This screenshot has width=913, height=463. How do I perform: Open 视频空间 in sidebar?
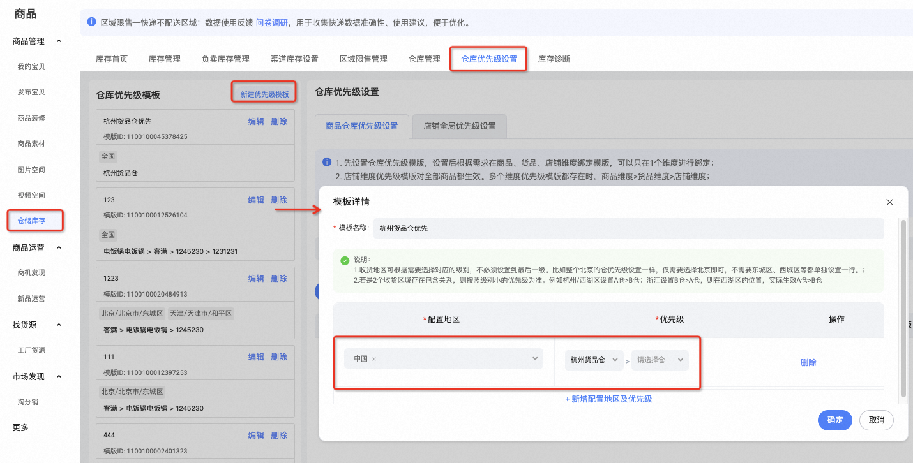pos(31,195)
